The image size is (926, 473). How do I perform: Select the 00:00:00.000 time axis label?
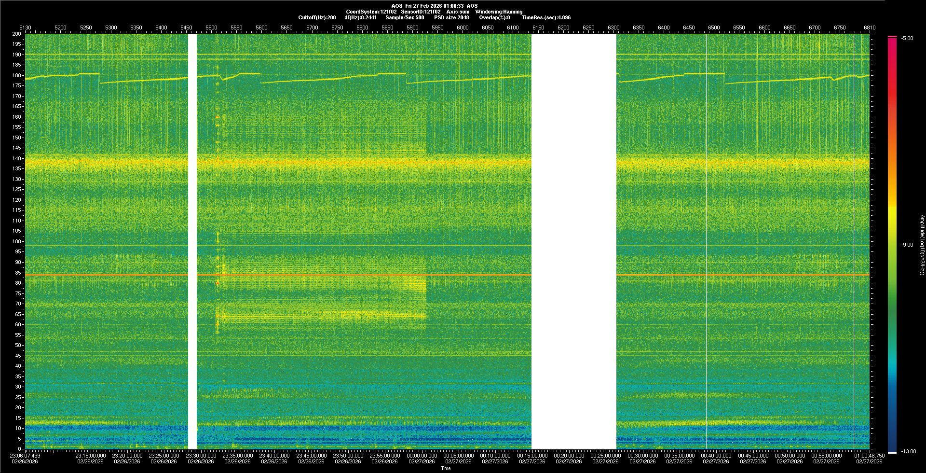pos(422,456)
